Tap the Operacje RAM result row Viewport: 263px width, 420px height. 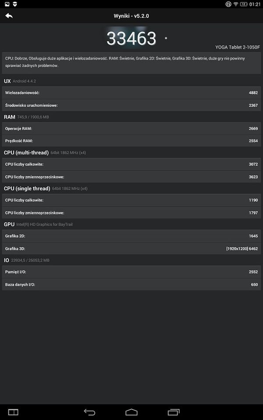[131, 129]
